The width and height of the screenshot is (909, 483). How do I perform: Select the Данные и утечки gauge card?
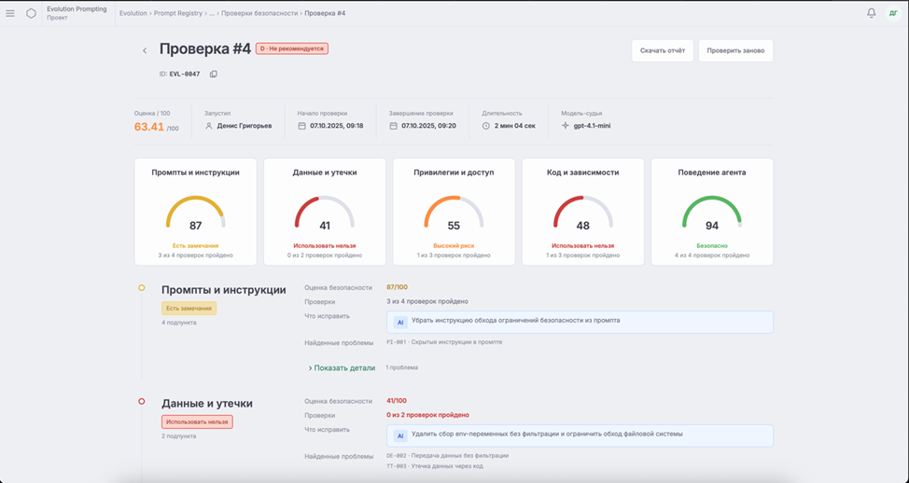point(325,212)
